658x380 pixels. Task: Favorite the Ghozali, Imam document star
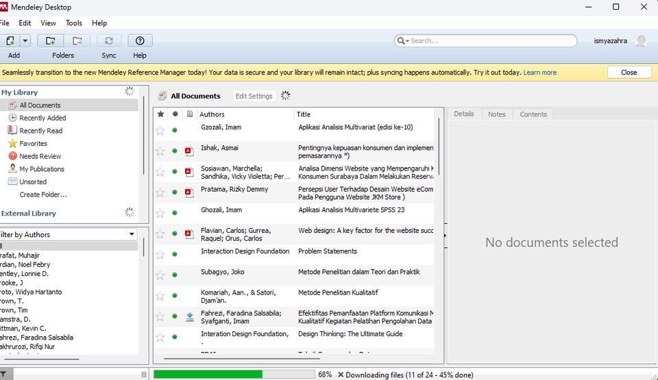(x=160, y=213)
